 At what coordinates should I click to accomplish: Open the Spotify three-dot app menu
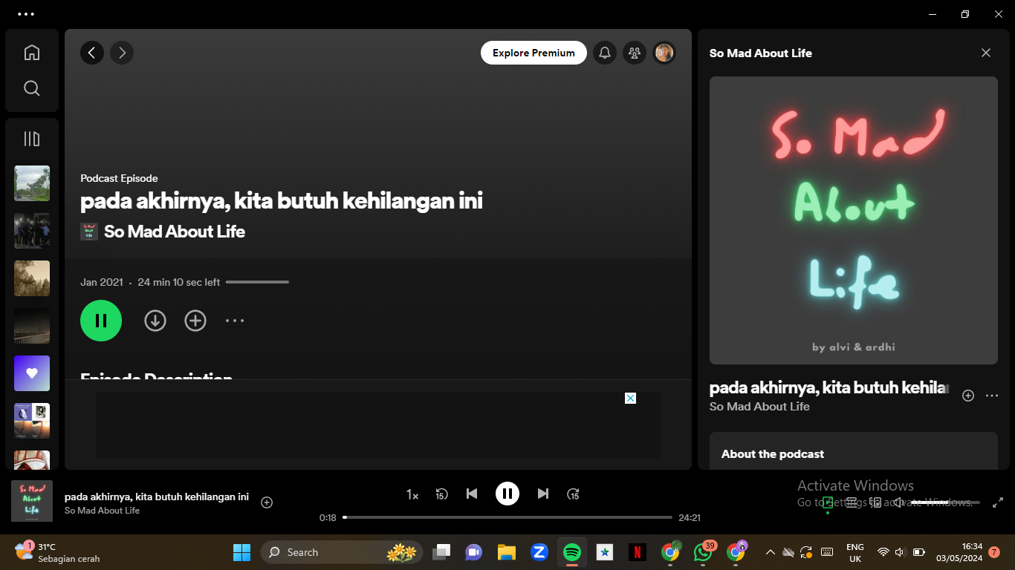(26, 14)
